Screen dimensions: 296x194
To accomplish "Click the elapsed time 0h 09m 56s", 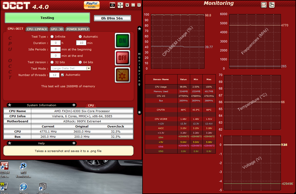I will pyautogui.click(x=112, y=18).
